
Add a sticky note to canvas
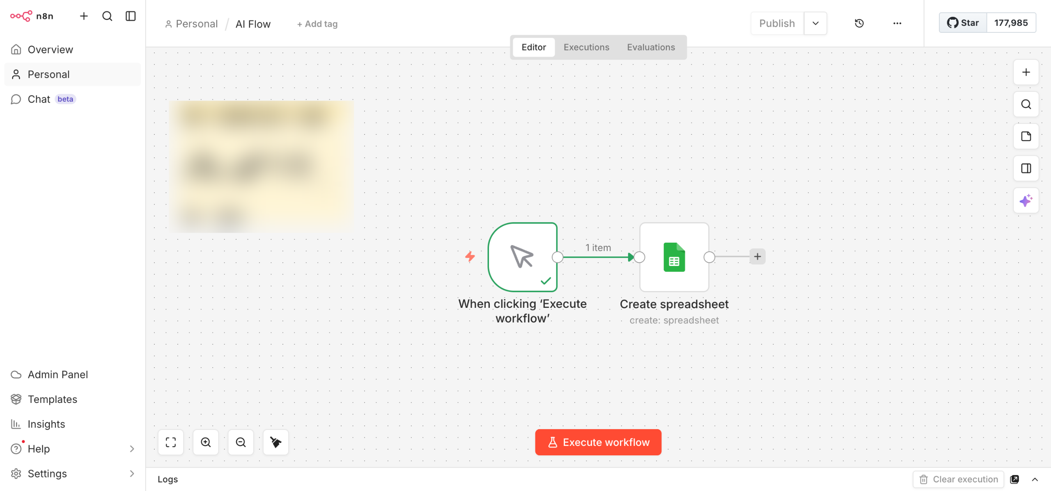click(1026, 136)
